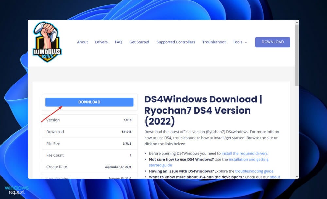
Task: Click the 'about' link at bottom
Action: coord(275,177)
